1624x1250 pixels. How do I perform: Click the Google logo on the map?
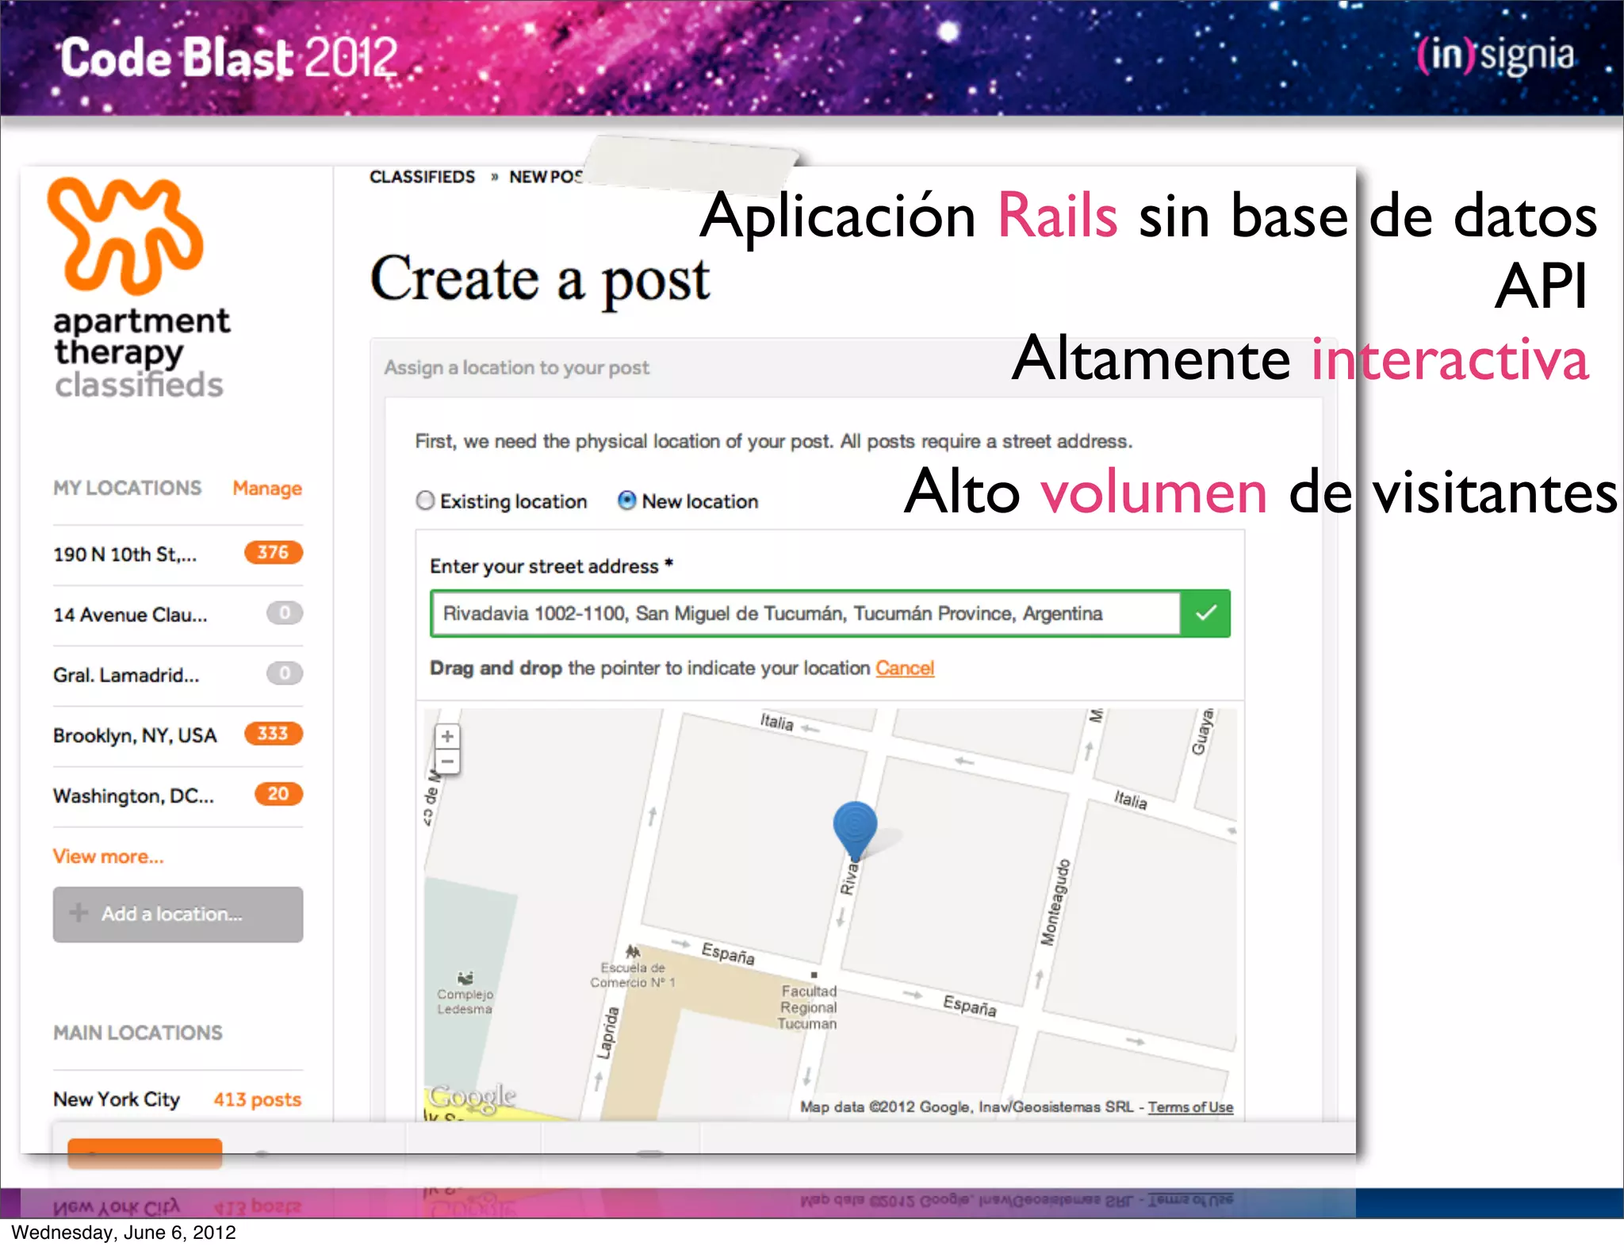point(472,1097)
